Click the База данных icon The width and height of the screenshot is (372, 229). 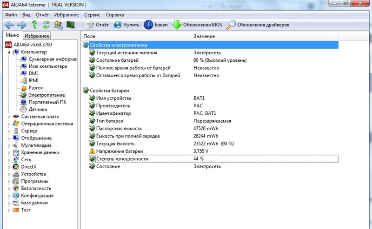click(16, 203)
